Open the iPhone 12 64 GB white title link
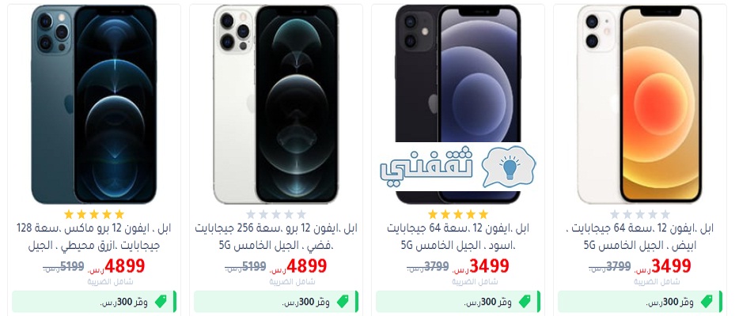This screenshot has height=316, width=739. pyautogui.click(x=639, y=236)
